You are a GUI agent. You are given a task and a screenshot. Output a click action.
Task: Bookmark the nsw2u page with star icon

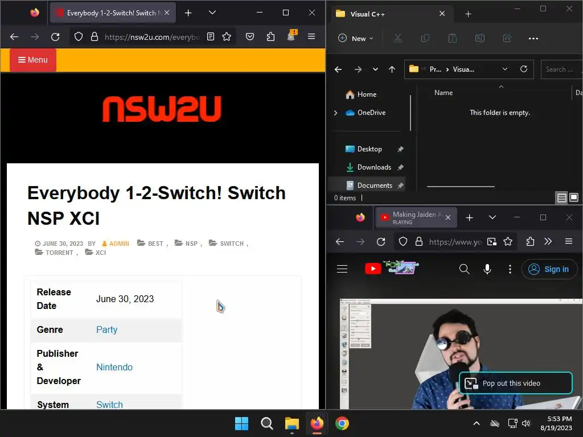[x=227, y=37]
